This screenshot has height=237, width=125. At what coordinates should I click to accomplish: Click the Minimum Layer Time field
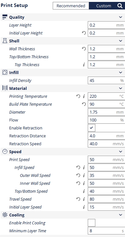106,231
